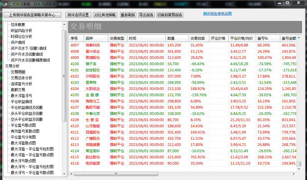Select 资产升水及回撤幅度曲线 tree item
Image resolution: width=307 pixels, height=180 pixels.
tap(30, 60)
